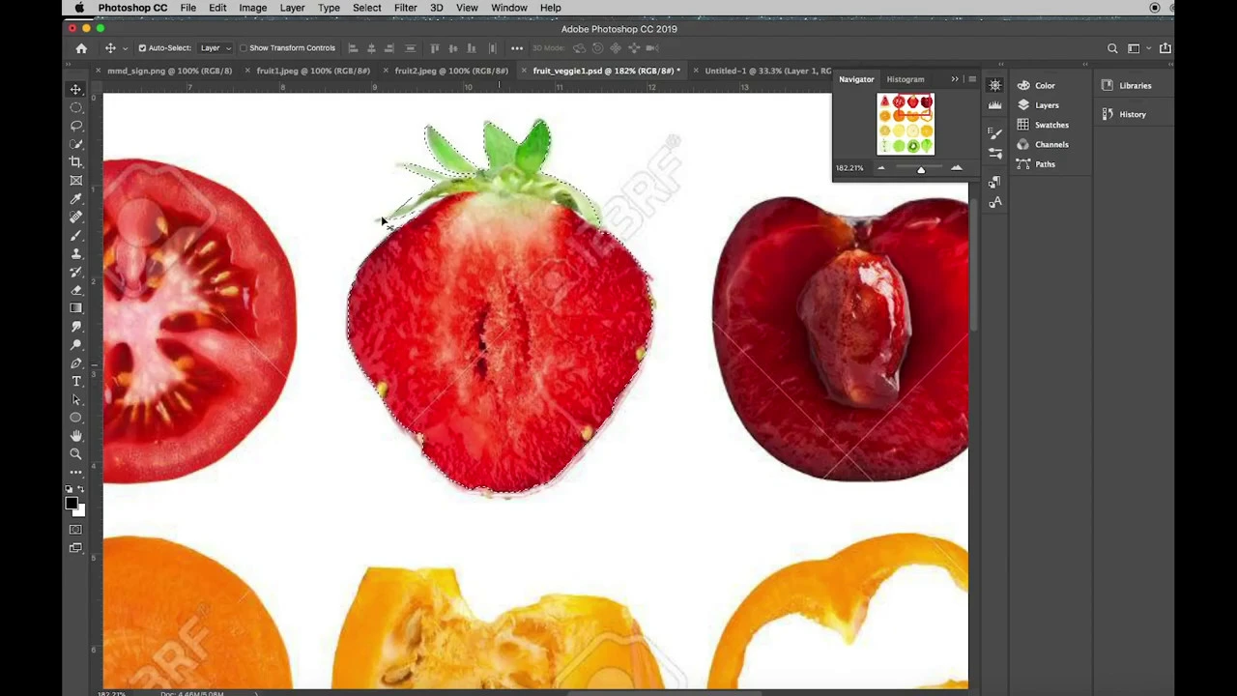Click the foreground color swatch

tap(72, 504)
